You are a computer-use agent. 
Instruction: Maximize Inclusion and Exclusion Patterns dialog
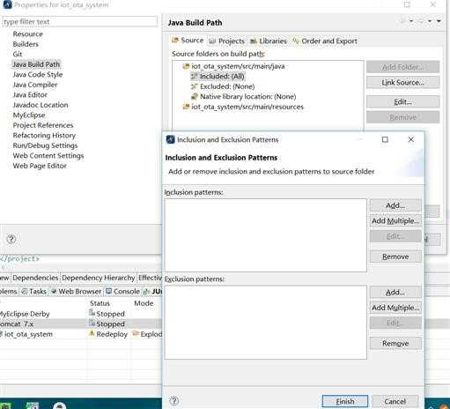385,139
